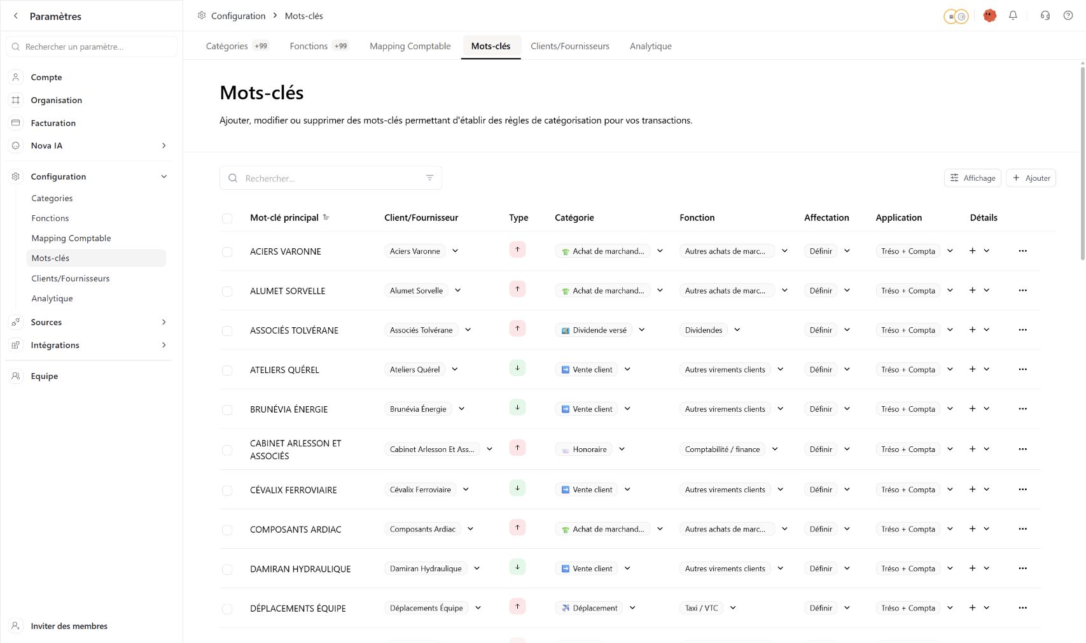The image size is (1086, 643).
Task: Open the notifications bell
Action: [1013, 15]
